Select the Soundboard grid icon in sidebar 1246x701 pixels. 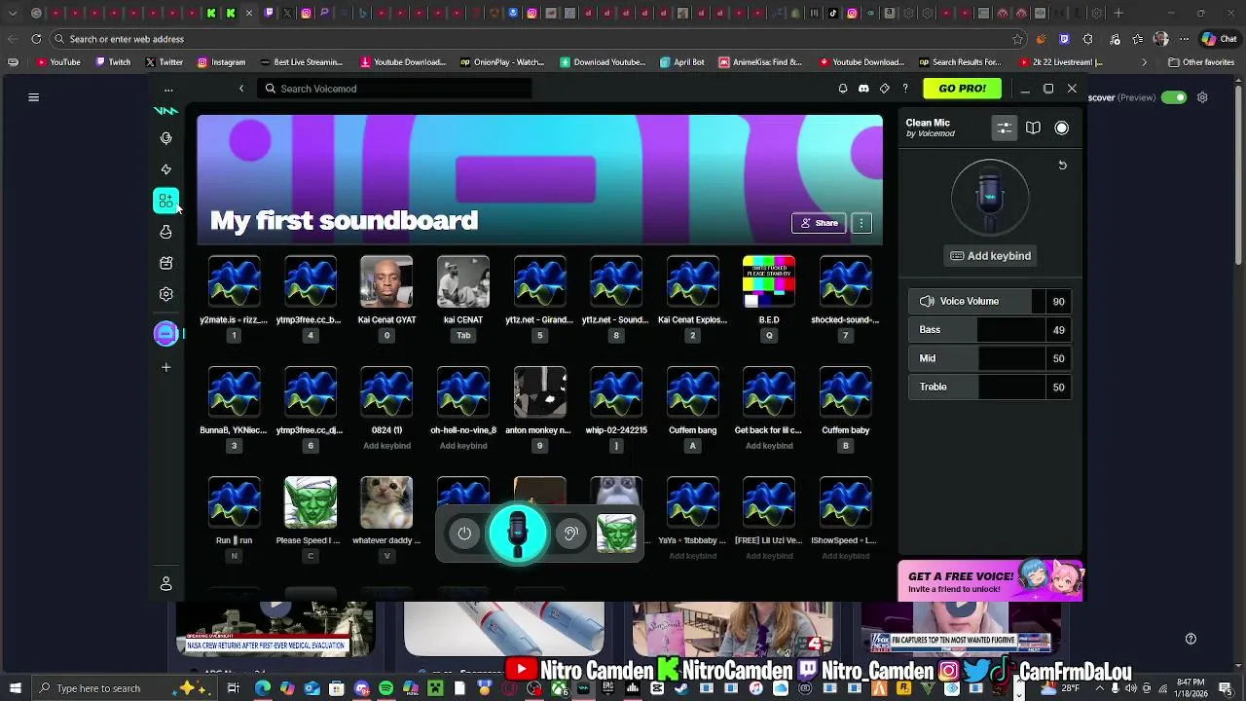tap(166, 201)
